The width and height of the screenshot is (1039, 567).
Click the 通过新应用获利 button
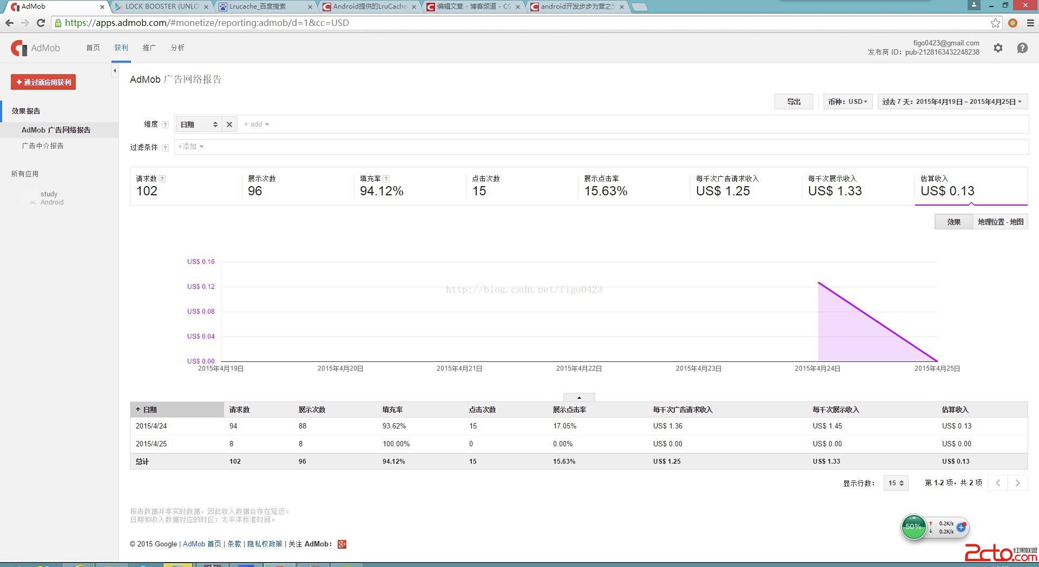pyautogui.click(x=43, y=82)
